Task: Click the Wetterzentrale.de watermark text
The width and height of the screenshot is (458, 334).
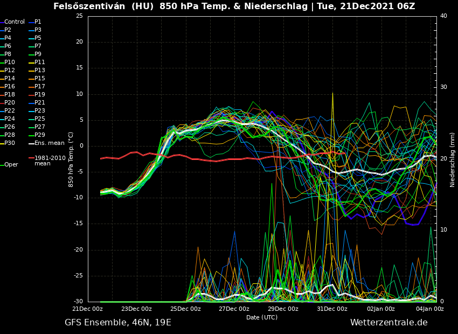Action: click(x=388, y=323)
